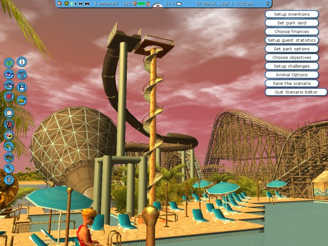Open the rides menu red coaster icon
Viewport: 328px width, 246px height.
coord(9,124)
